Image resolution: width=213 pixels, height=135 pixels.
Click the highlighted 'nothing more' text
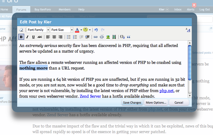(x=34, y=68)
